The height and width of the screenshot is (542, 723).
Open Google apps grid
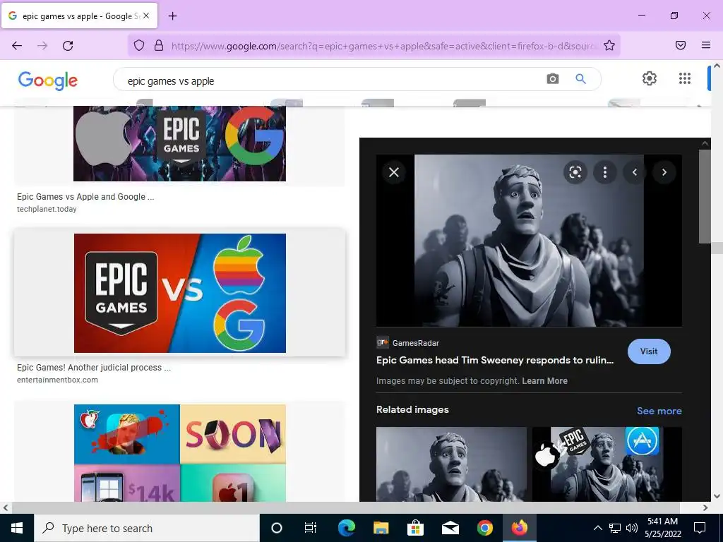pyautogui.click(x=685, y=78)
